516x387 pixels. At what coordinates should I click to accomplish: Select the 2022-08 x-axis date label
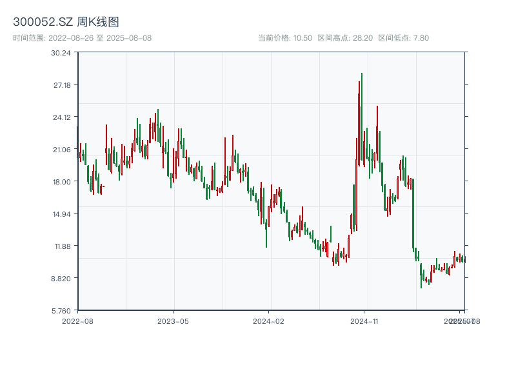77,321
